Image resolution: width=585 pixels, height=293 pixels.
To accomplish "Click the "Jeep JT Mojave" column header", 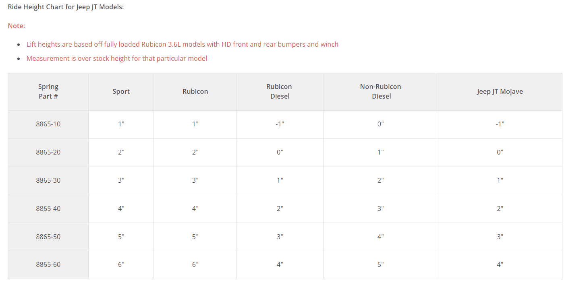I will point(500,92).
